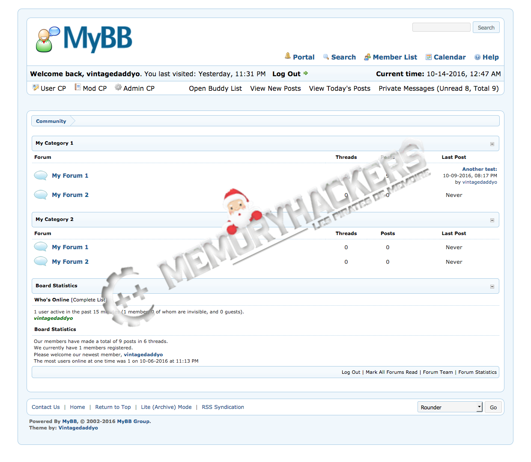Open My Forum 1 in My Category 1

pos(70,176)
